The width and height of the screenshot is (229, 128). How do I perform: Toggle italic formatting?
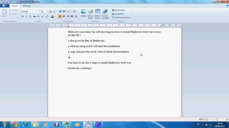(26, 16)
